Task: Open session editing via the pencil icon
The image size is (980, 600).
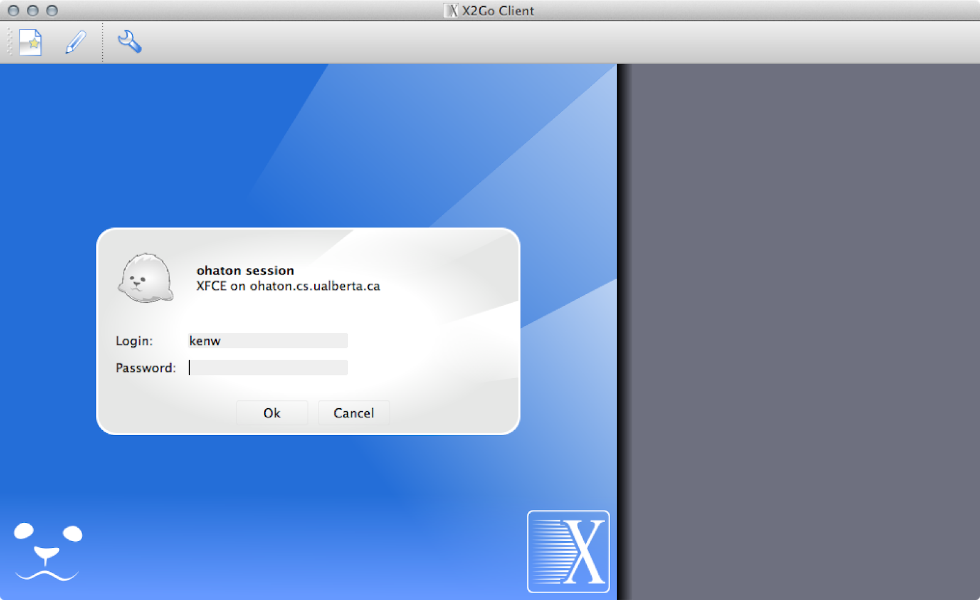Action: pos(75,42)
